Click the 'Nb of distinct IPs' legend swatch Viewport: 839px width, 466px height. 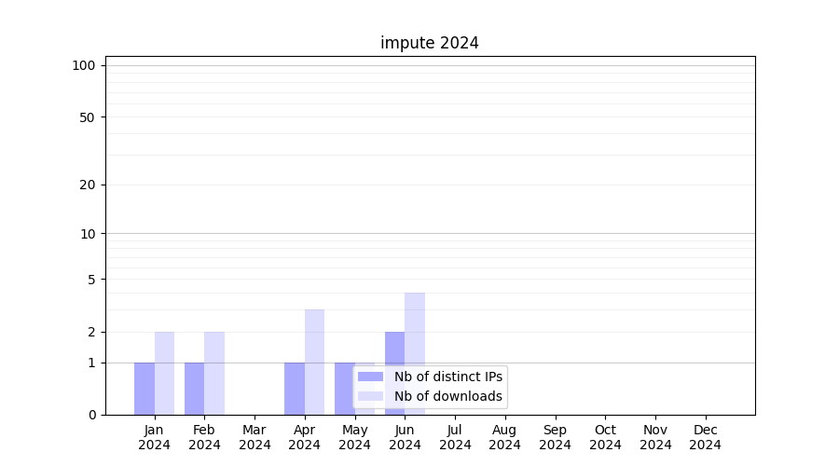point(370,377)
